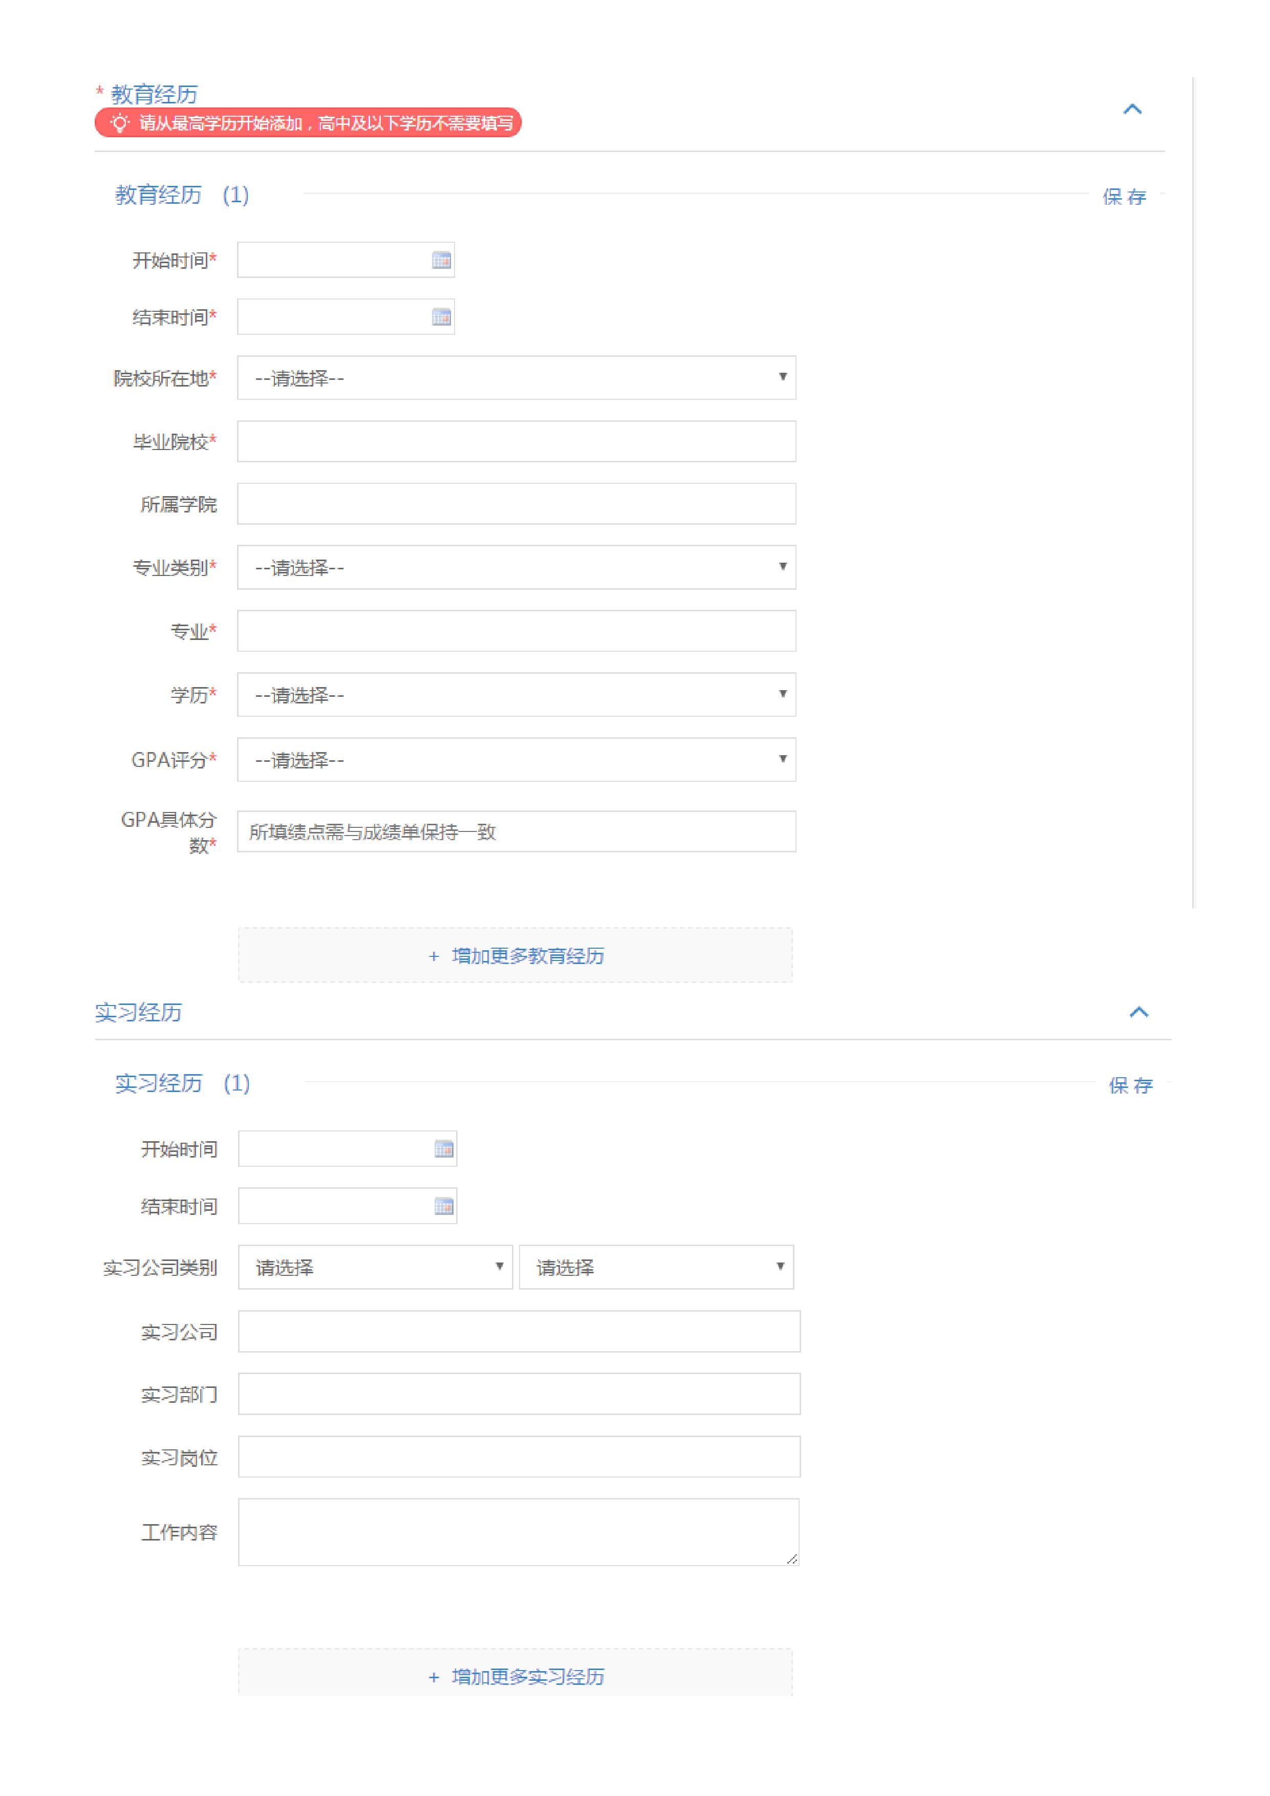The height and width of the screenshot is (1796, 1270).
Task: Click the 教育经历 section heading
Action: [x=154, y=95]
